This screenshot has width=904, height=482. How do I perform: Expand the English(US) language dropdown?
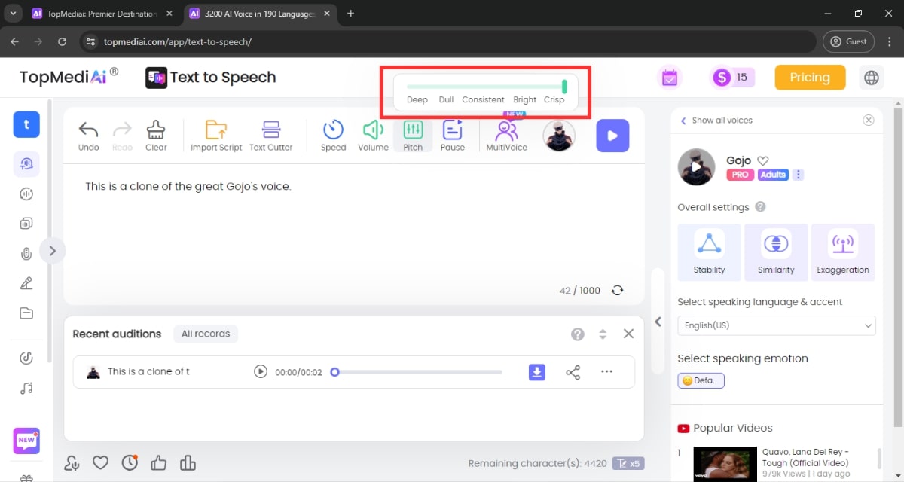(776, 325)
